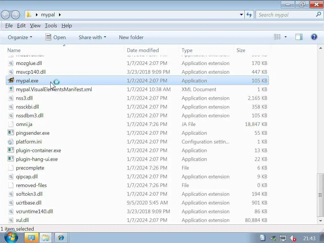The image size is (324, 243).
Task: Click the platform.ini gear icon
Action: (x=10, y=142)
